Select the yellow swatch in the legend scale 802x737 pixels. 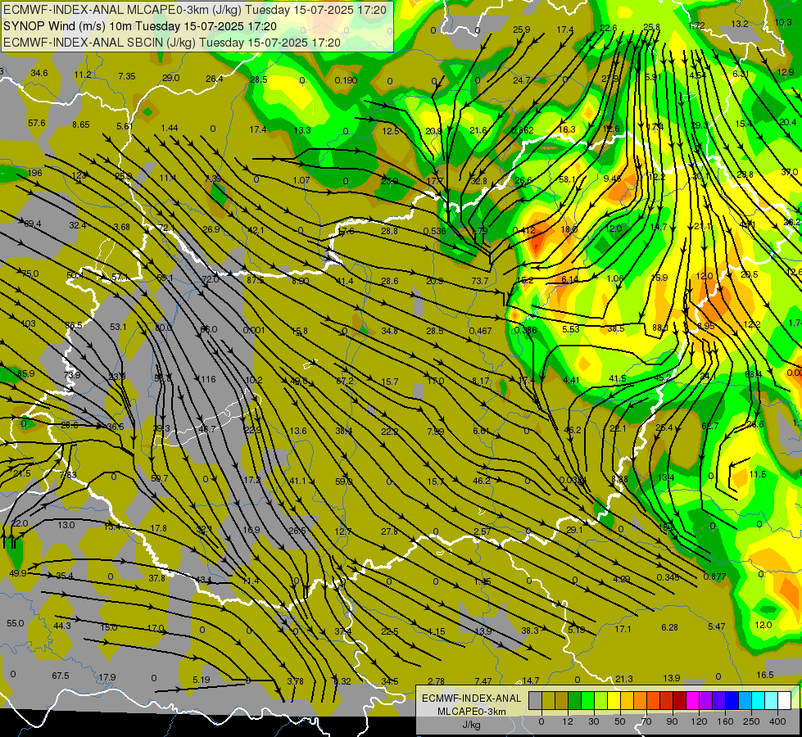tap(614, 701)
